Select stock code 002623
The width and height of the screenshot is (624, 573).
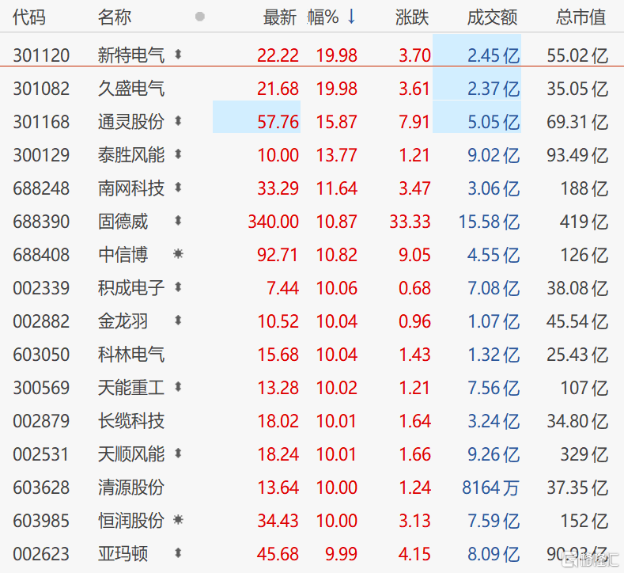click(41, 554)
